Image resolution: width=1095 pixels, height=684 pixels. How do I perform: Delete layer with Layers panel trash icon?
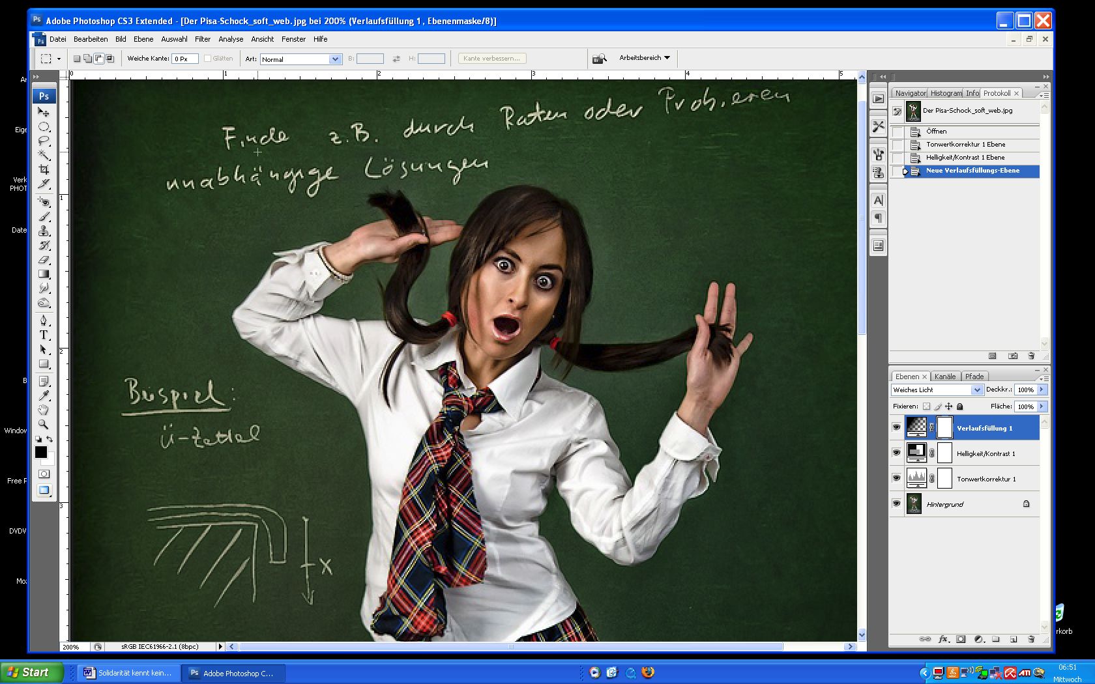pyautogui.click(x=1031, y=639)
